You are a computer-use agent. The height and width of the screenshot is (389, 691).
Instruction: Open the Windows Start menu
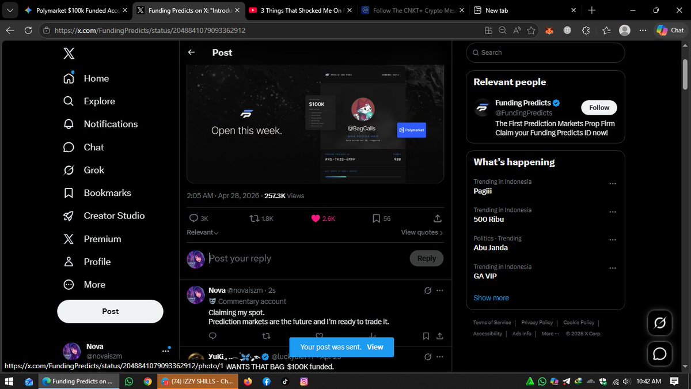coord(9,381)
